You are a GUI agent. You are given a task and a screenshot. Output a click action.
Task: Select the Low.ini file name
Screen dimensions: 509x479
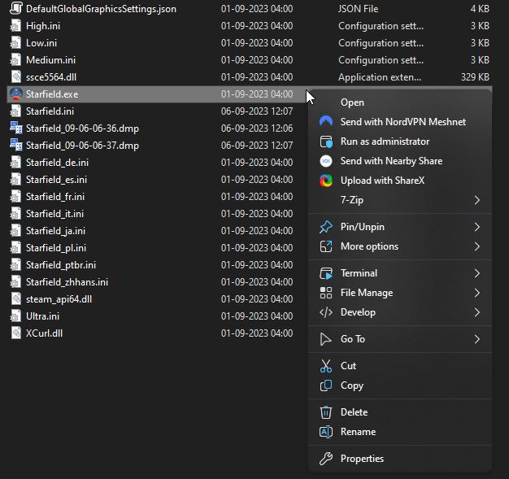pos(41,43)
